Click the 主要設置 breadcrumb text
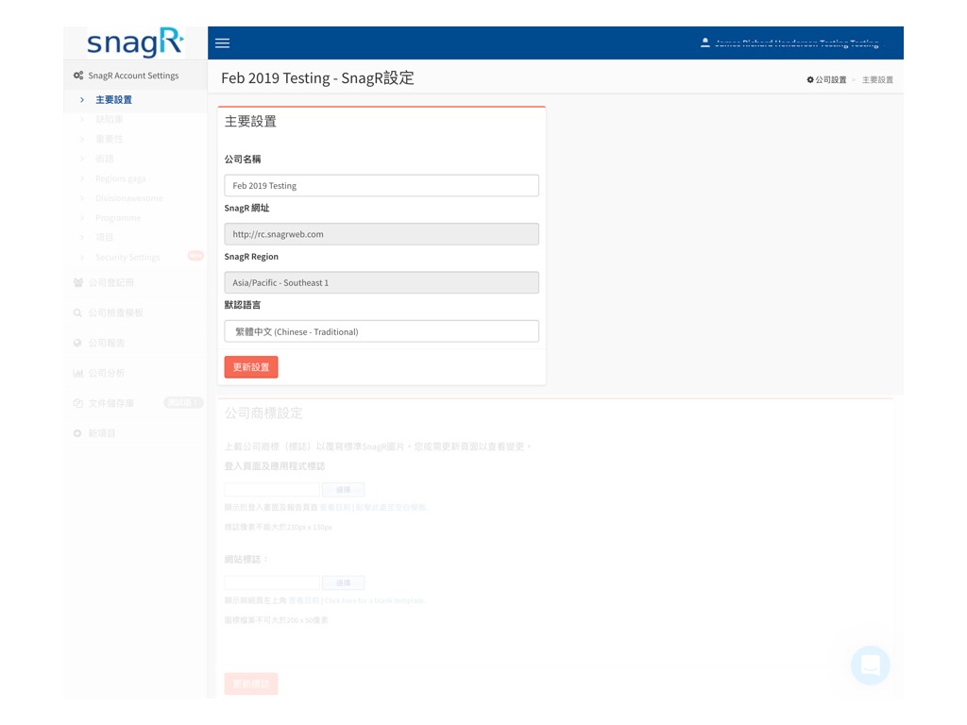This screenshot has height=725, width=967. (x=877, y=79)
